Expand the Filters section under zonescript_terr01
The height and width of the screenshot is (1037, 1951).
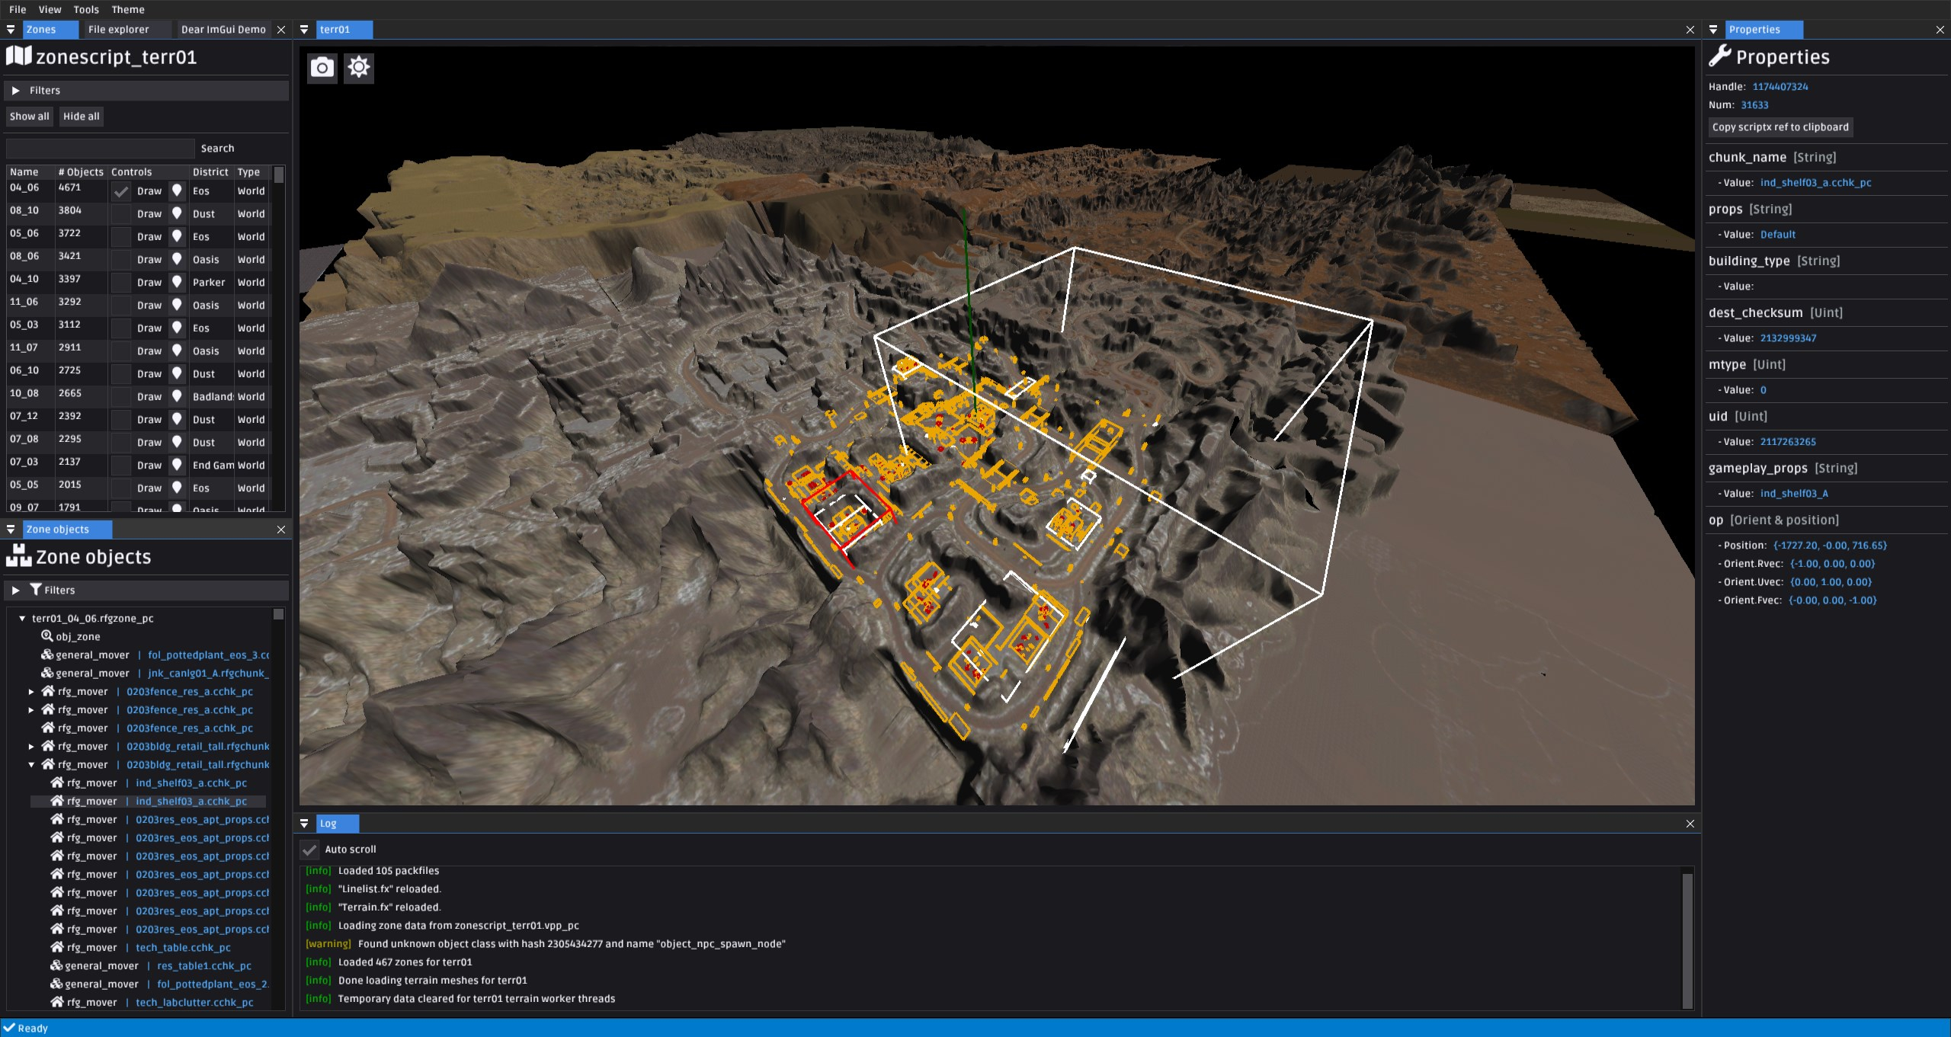tap(15, 91)
